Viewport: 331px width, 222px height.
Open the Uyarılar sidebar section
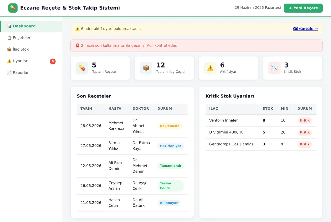31,61
